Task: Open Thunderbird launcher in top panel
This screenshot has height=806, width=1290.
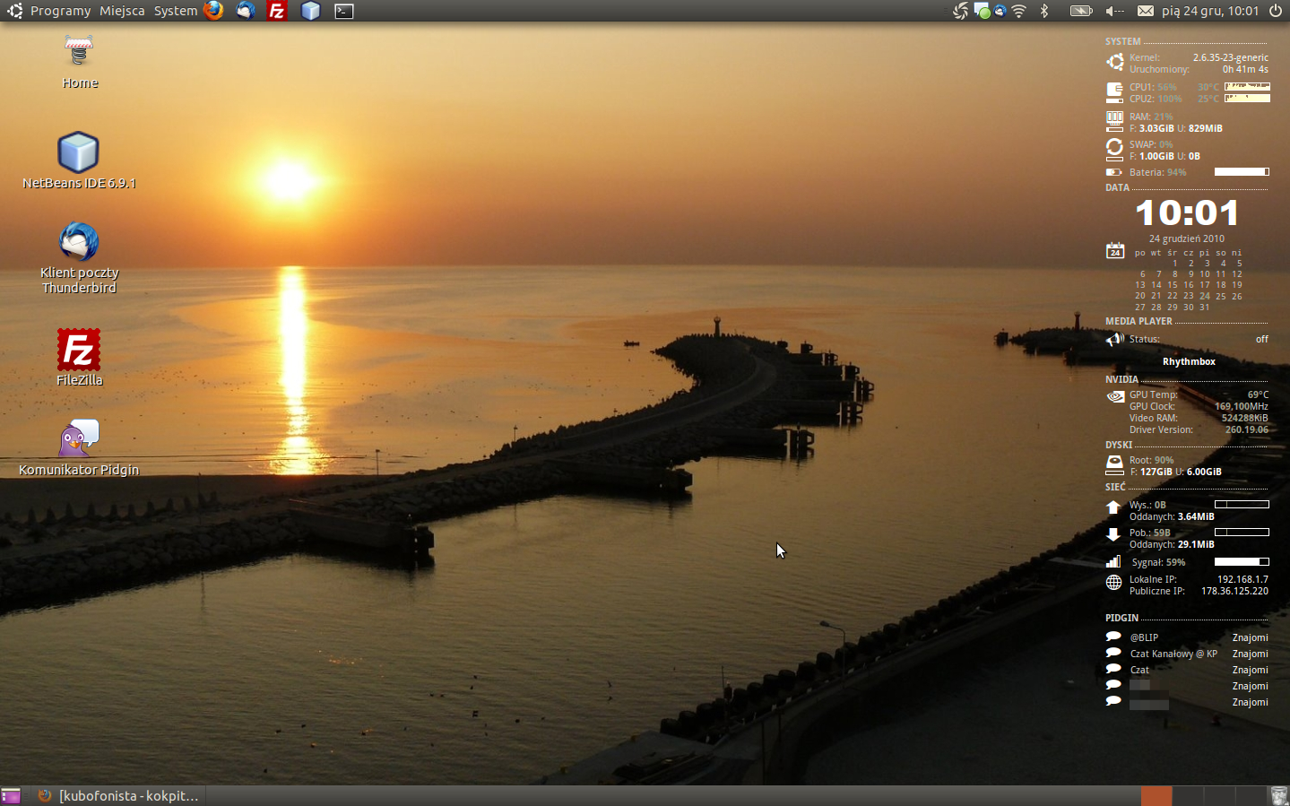Action: (x=246, y=11)
